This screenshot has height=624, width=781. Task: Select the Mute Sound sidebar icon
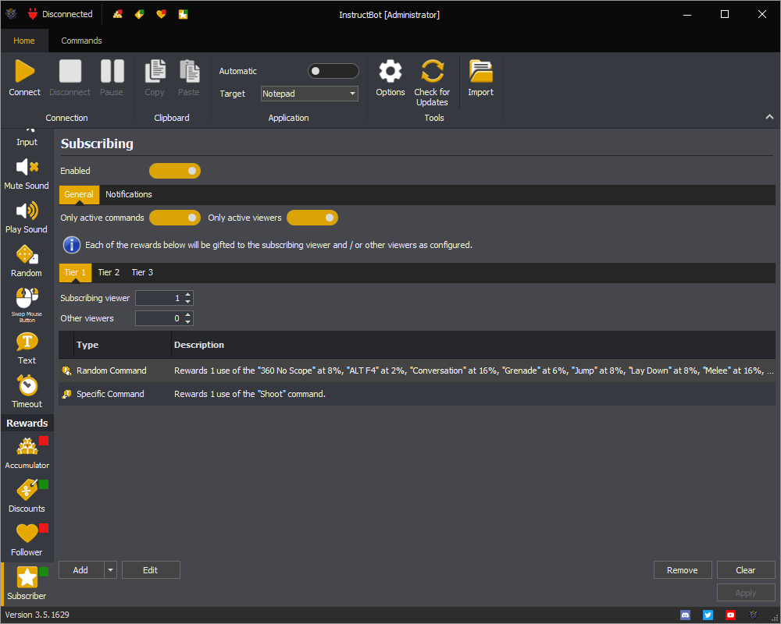click(x=27, y=167)
